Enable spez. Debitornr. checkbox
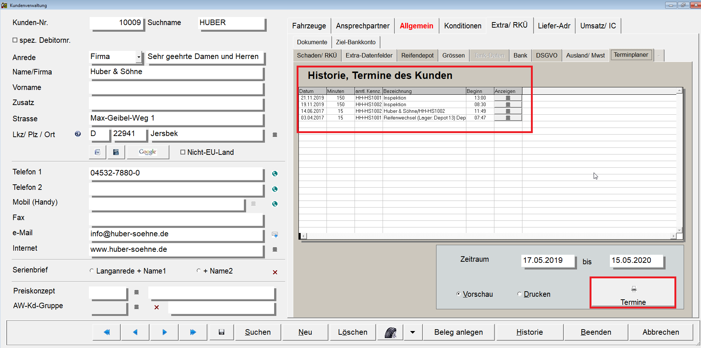Screen dimensions: 701x348 point(15,40)
